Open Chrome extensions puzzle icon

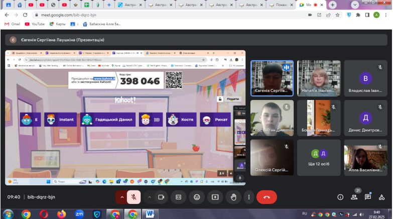coord(358,15)
